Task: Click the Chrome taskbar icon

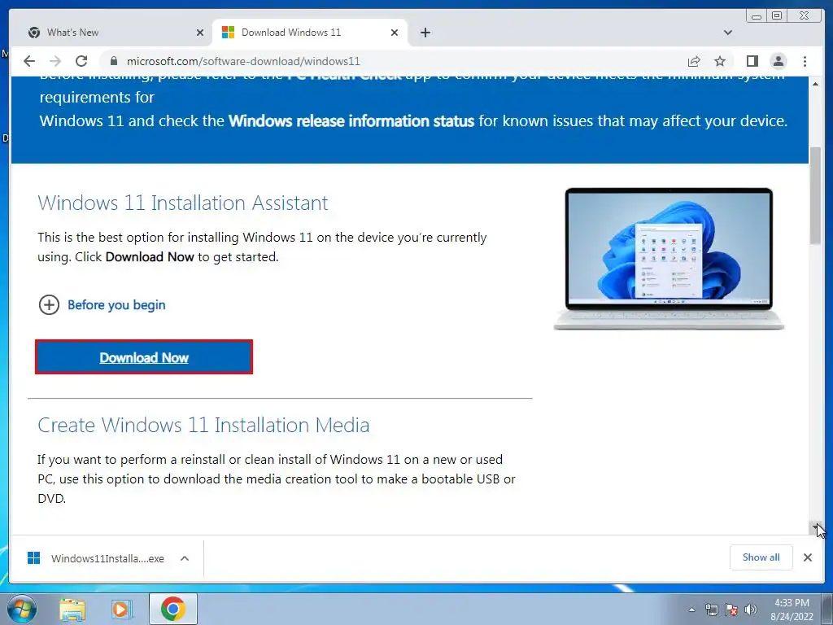Action: click(172, 609)
